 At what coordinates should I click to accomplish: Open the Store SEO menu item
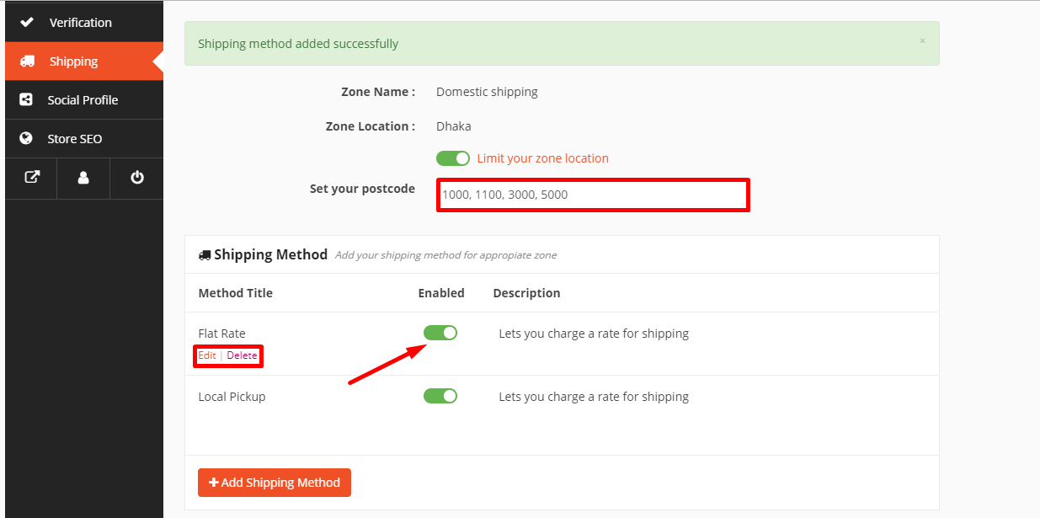(x=74, y=139)
